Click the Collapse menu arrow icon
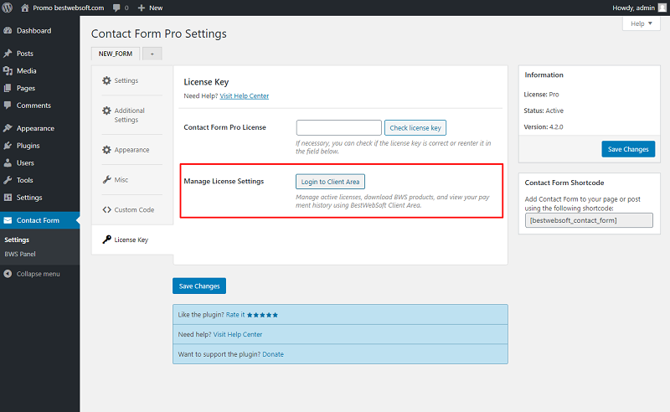The height and width of the screenshot is (412, 670). click(8, 274)
